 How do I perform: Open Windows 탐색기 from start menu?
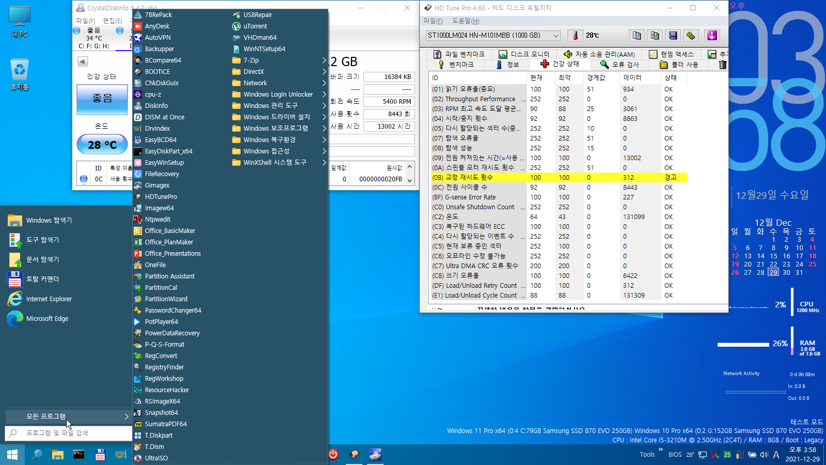(49, 221)
